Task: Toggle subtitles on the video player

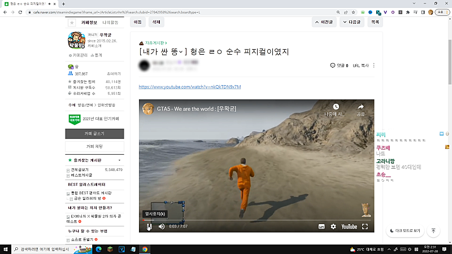Action: [321, 226]
